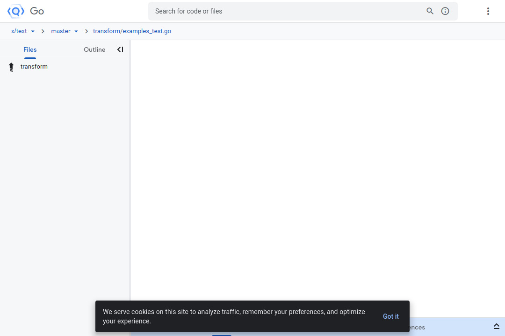Go up a directory using the transform up-arrow icon
Screen dimensions: 505x336
[11, 66]
